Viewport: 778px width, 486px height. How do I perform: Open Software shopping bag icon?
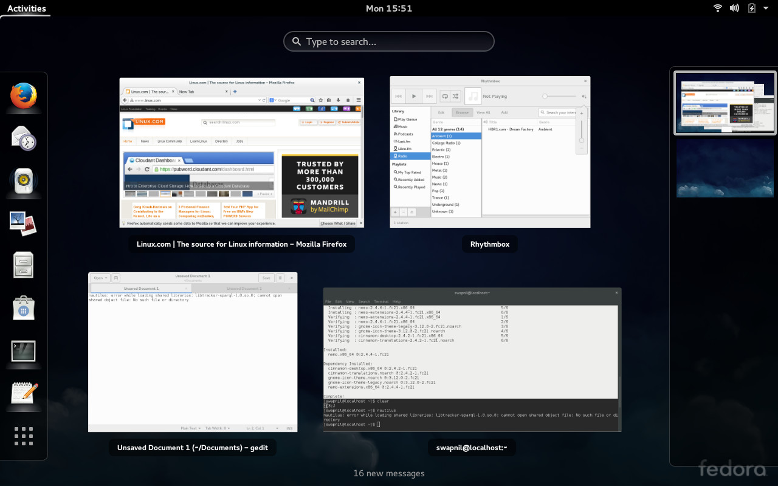pyautogui.click(x=24, y=309)
